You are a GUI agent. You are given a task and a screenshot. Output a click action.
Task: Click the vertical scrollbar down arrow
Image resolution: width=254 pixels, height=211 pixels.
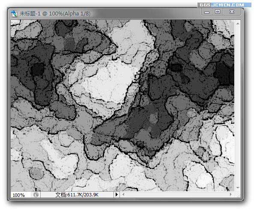click(x=238, y=188)
